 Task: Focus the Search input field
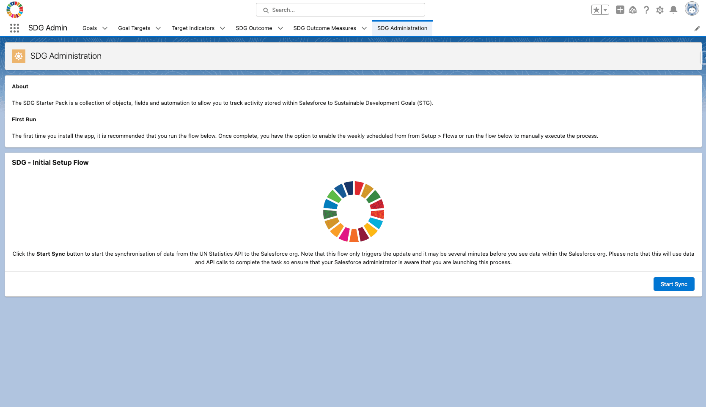click(x=341, y=10)
